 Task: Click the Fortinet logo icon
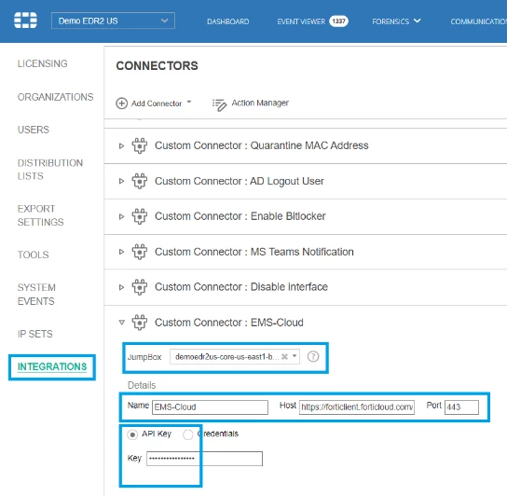tap(25, 21)
